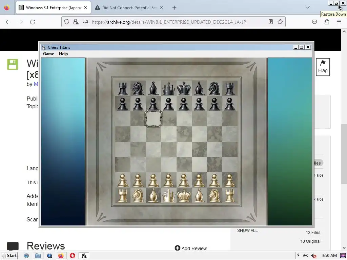
Task: Click the black kingside knight
Action: 214,88
